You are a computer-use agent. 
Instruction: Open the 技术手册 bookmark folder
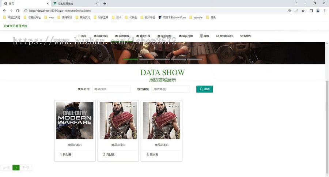(148, 18)
